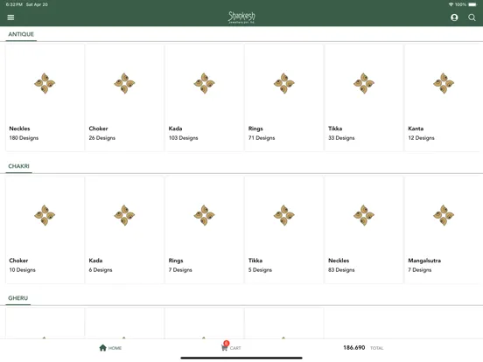483x362 pixels.
Task: Click the battery indicator in status bar
Action: pos(472,4)
